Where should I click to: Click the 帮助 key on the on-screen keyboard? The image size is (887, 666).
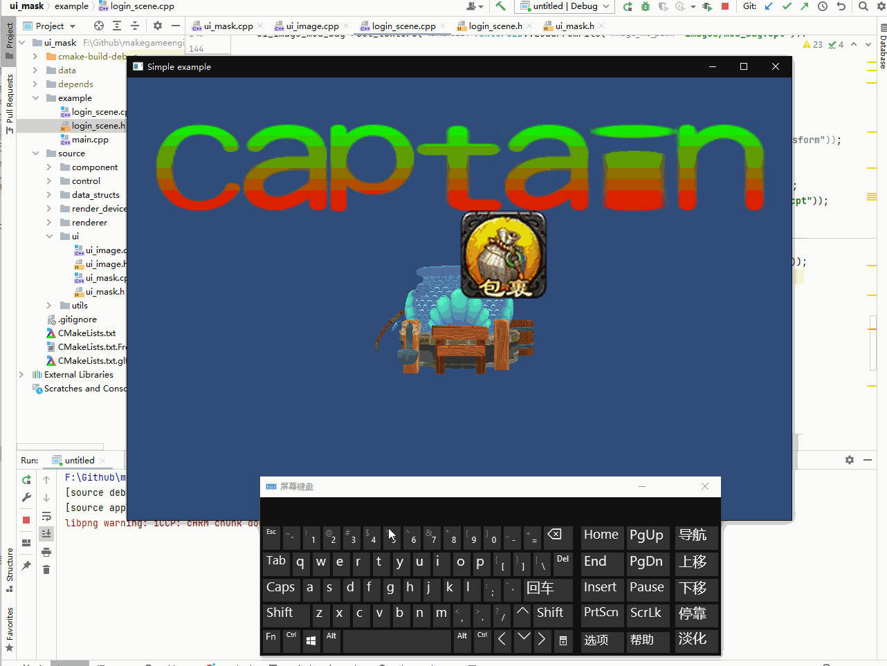tap(642, 640)
